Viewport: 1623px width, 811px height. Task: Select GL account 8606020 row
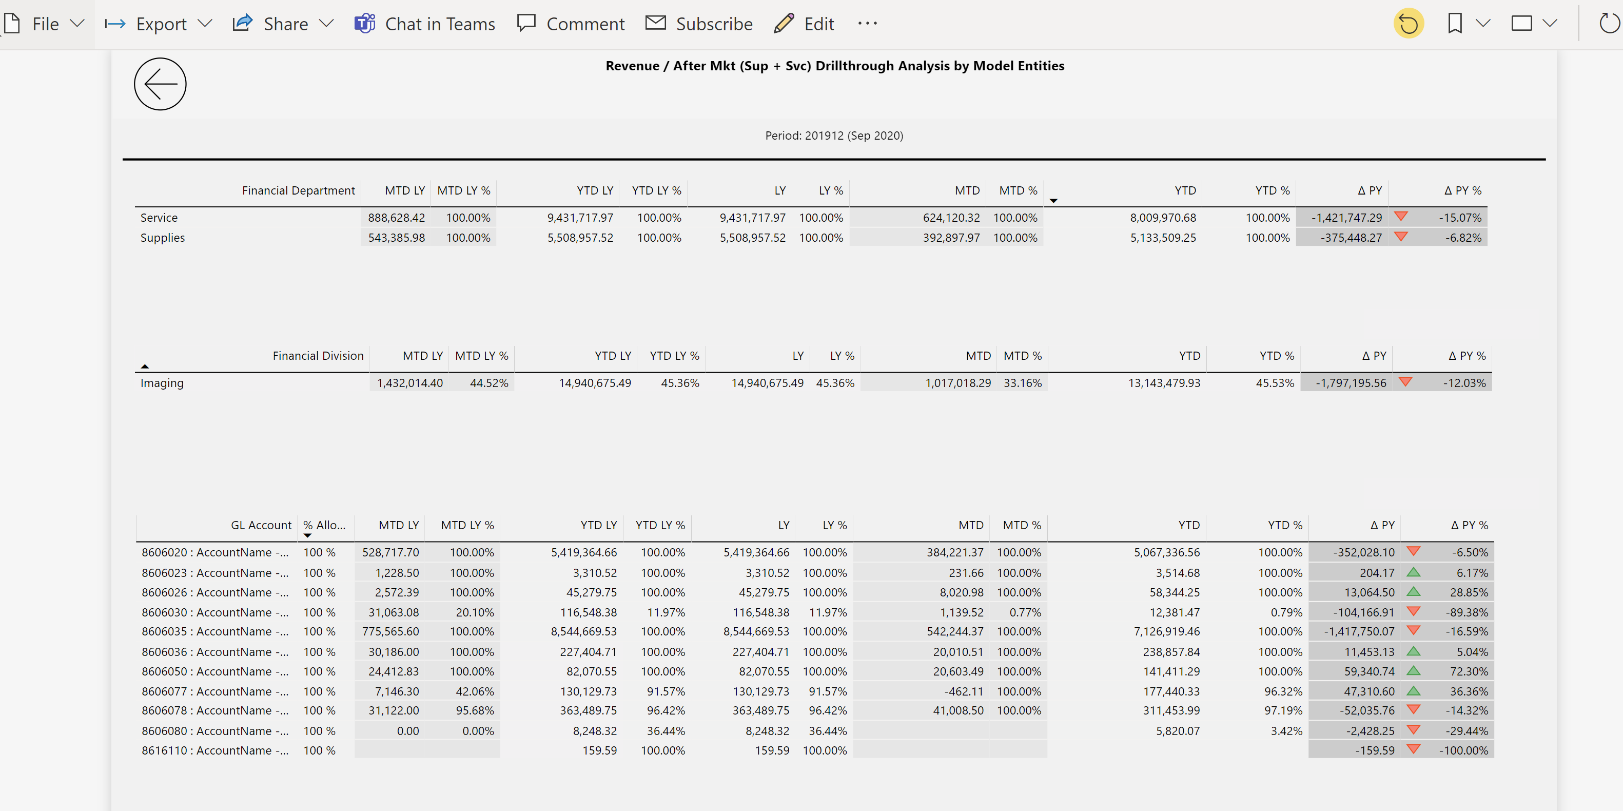815,552
